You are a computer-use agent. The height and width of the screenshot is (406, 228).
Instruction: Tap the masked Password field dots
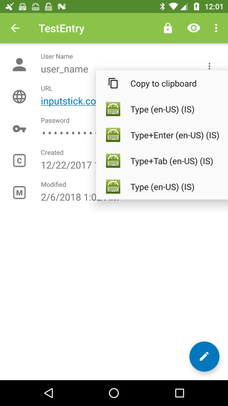click(68, 133)
